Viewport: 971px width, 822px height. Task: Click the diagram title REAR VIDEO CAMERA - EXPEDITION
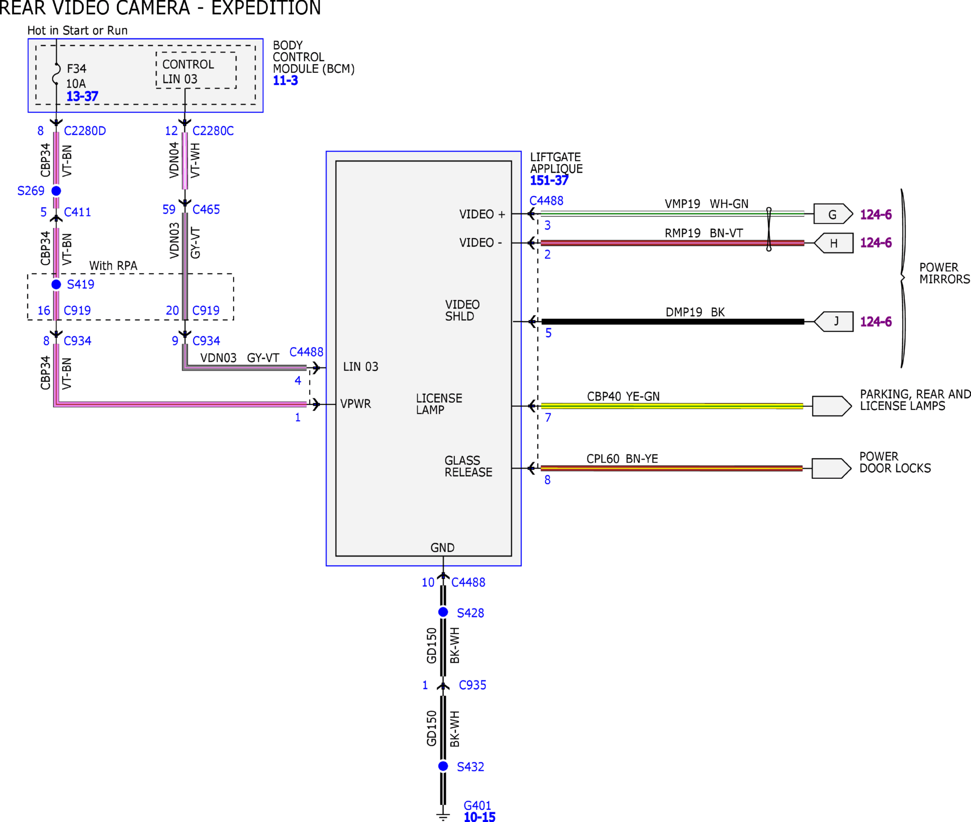coord(160,8)
